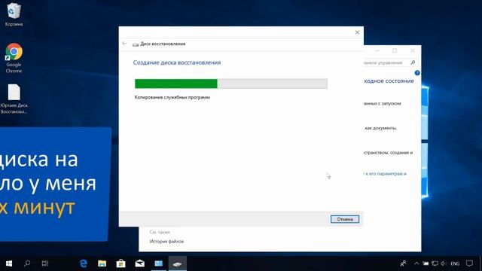Select the Юртаев Диск Восстановл file icon

pyautogui.click(x=14, y=99)
